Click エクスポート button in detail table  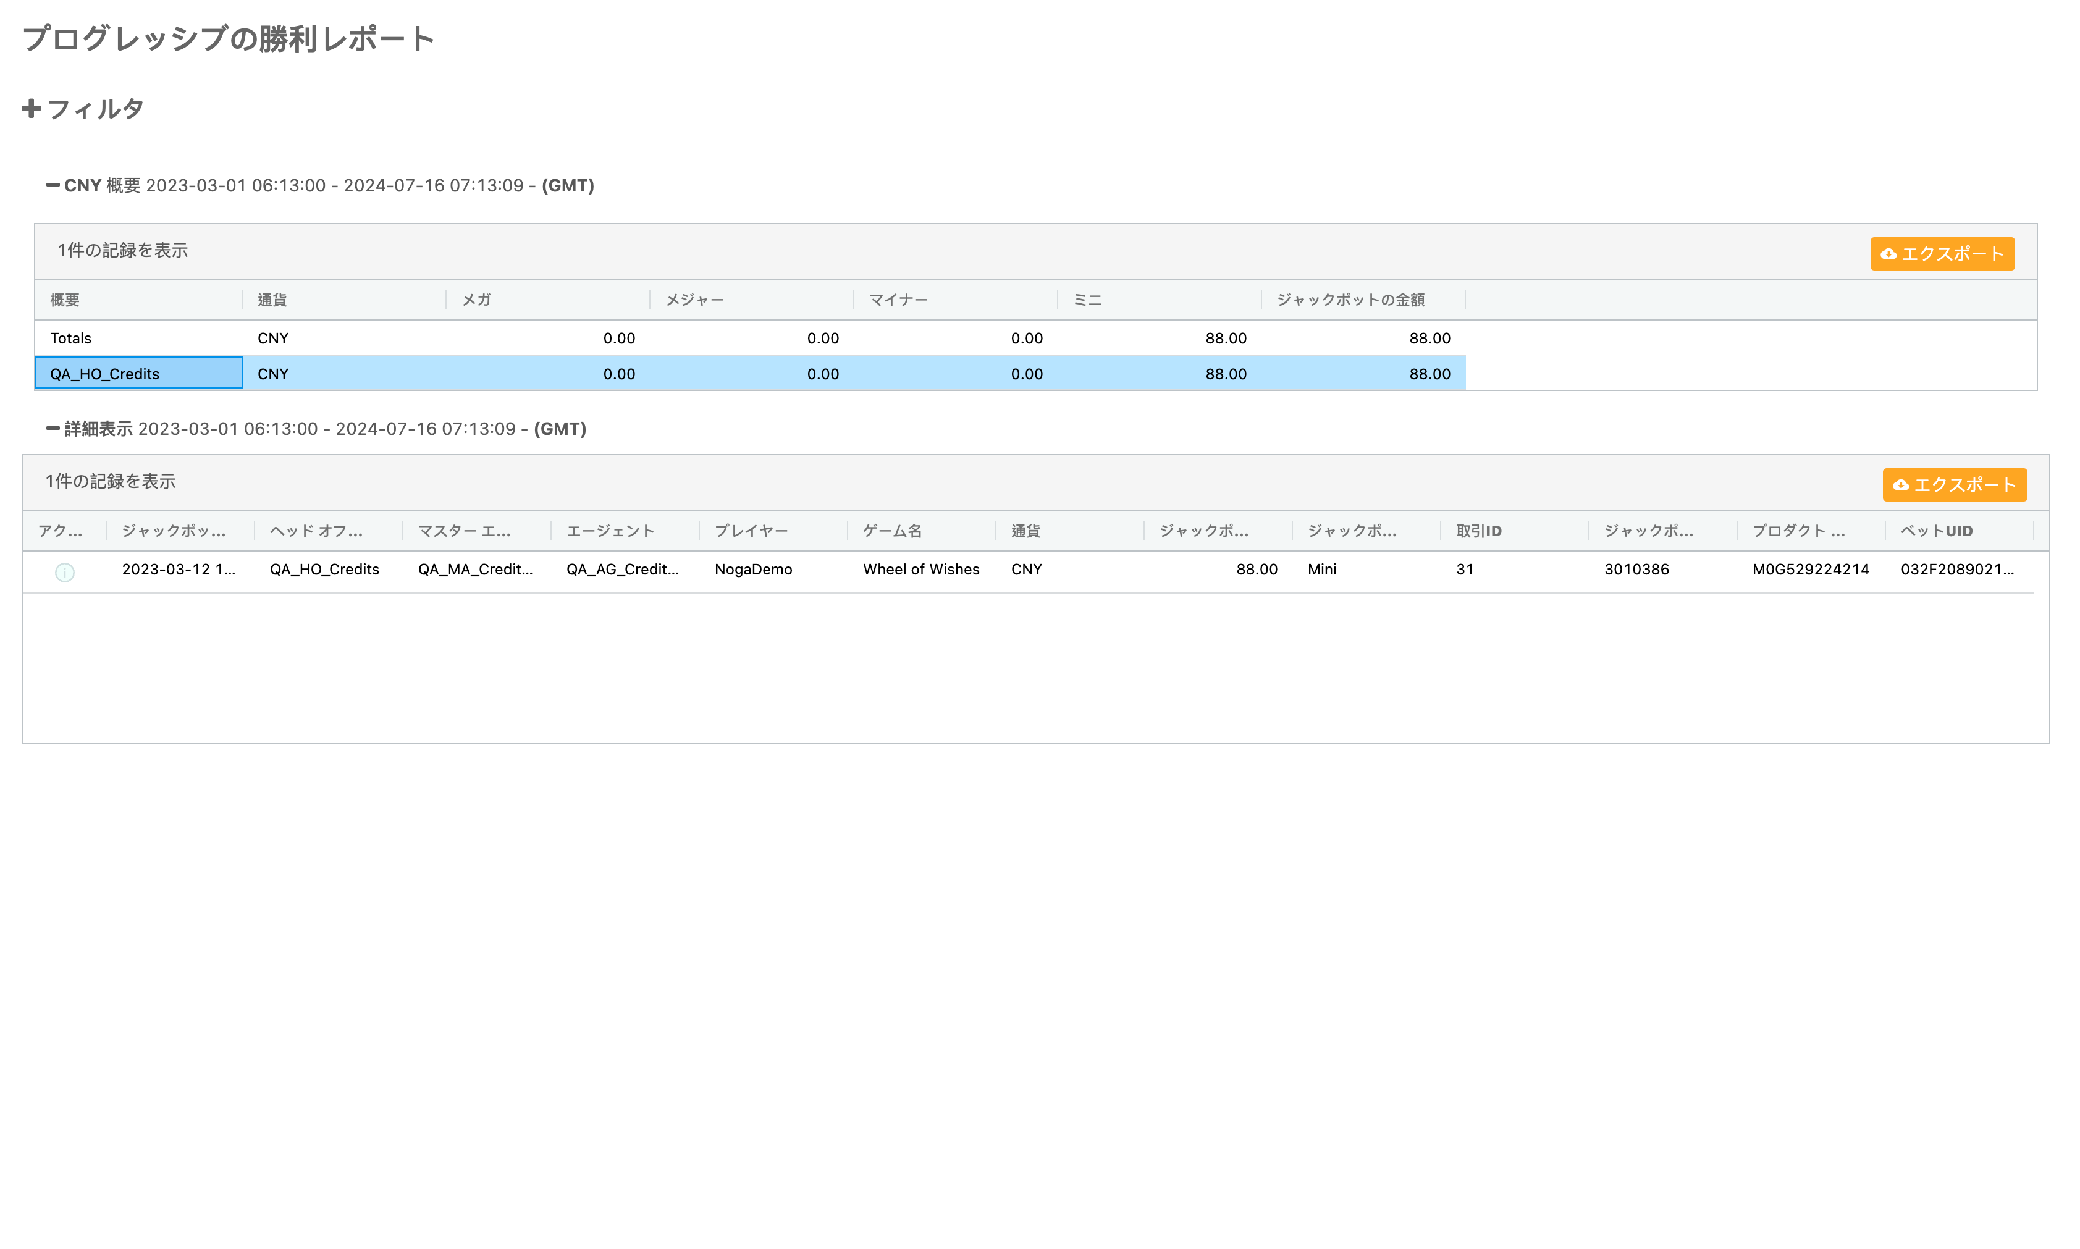pyautogui.click(x=1954, y=485)
